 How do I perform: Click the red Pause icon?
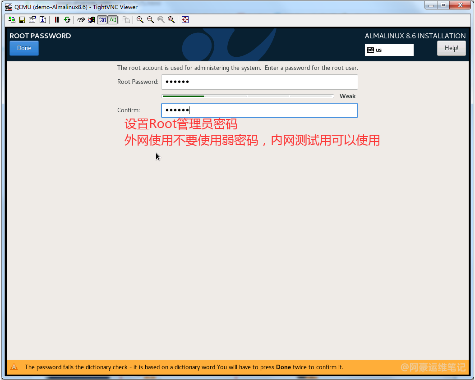click(57, 20)
